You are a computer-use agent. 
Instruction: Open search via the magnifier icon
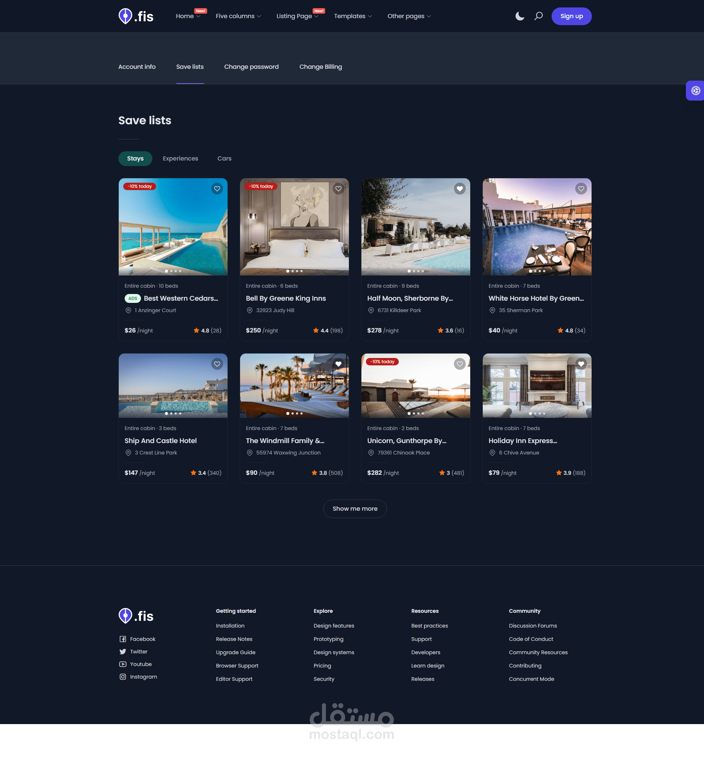tap(538, 16)
